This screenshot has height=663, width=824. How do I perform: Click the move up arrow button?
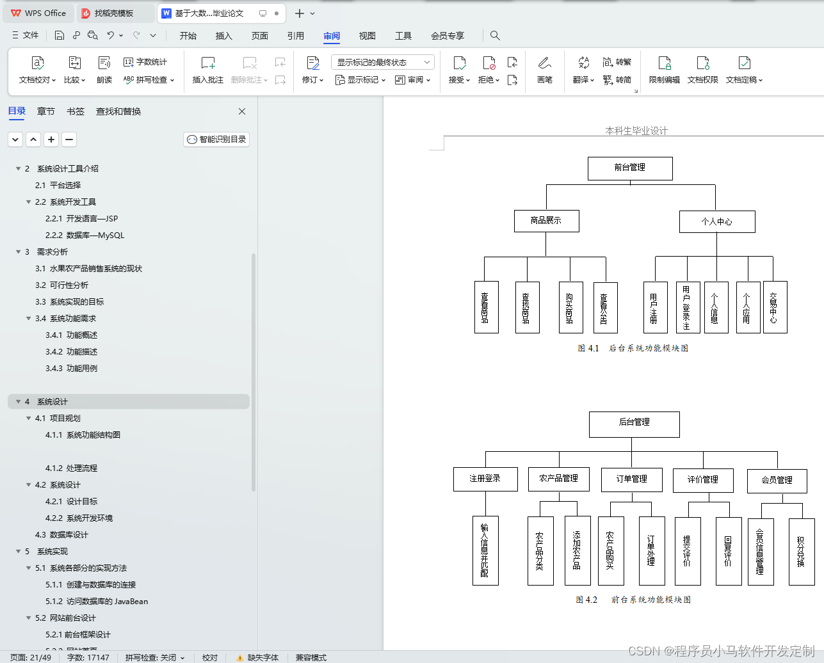pos(34,140)
